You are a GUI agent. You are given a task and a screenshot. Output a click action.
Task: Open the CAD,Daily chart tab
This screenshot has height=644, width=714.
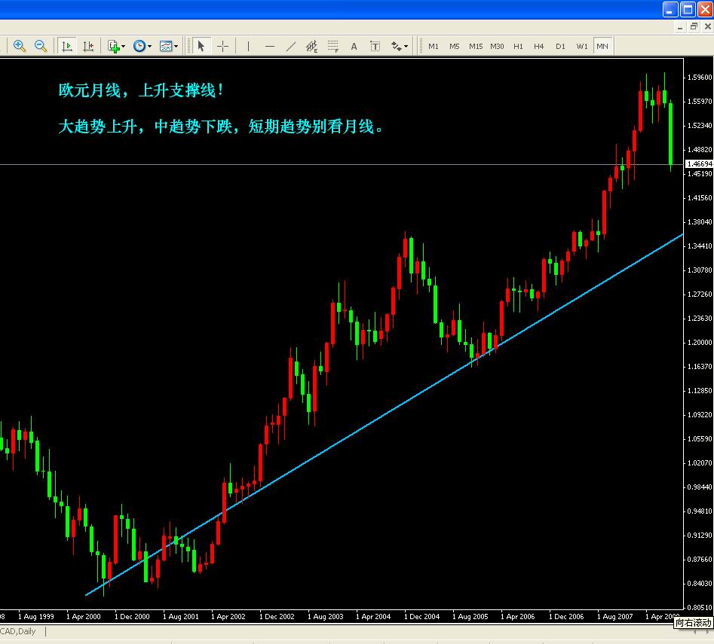pos(18,631)
